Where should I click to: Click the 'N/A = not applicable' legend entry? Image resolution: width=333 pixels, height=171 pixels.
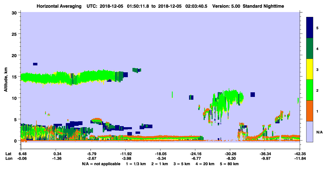point(101,164)
